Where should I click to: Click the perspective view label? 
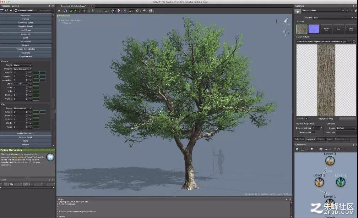[x=63, y=16]
